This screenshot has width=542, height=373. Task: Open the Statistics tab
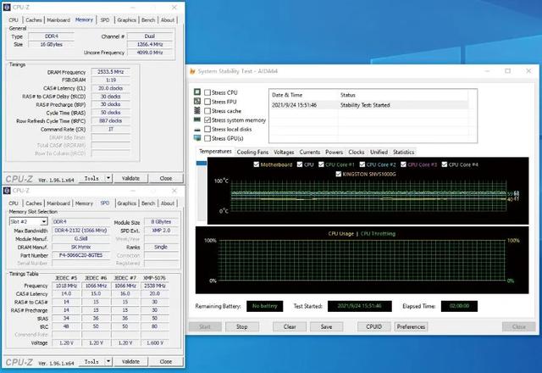pyautogui.click(x=403, y=152)
